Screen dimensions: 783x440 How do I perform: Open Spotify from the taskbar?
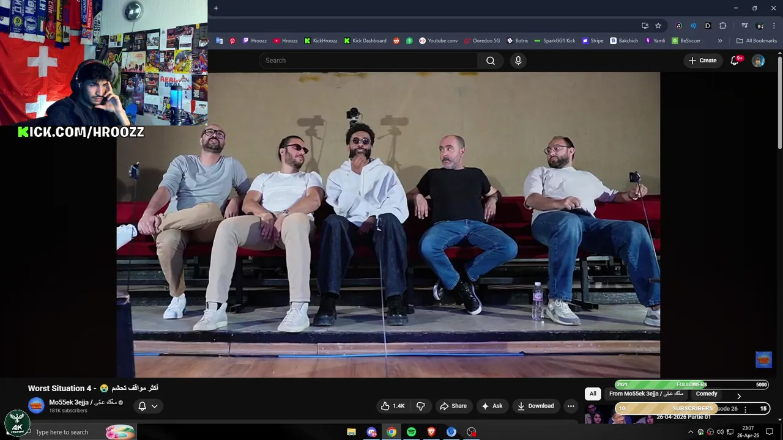(x=411, y=432)
